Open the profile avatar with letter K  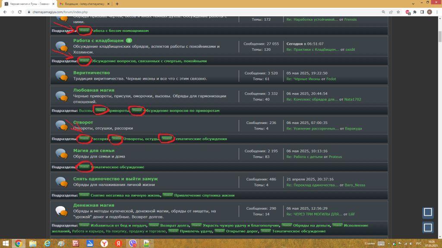point(429,12)
